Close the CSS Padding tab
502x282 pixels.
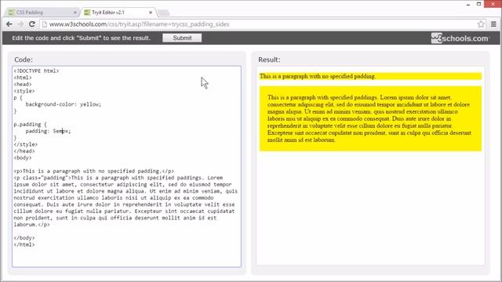pos(75,13)
